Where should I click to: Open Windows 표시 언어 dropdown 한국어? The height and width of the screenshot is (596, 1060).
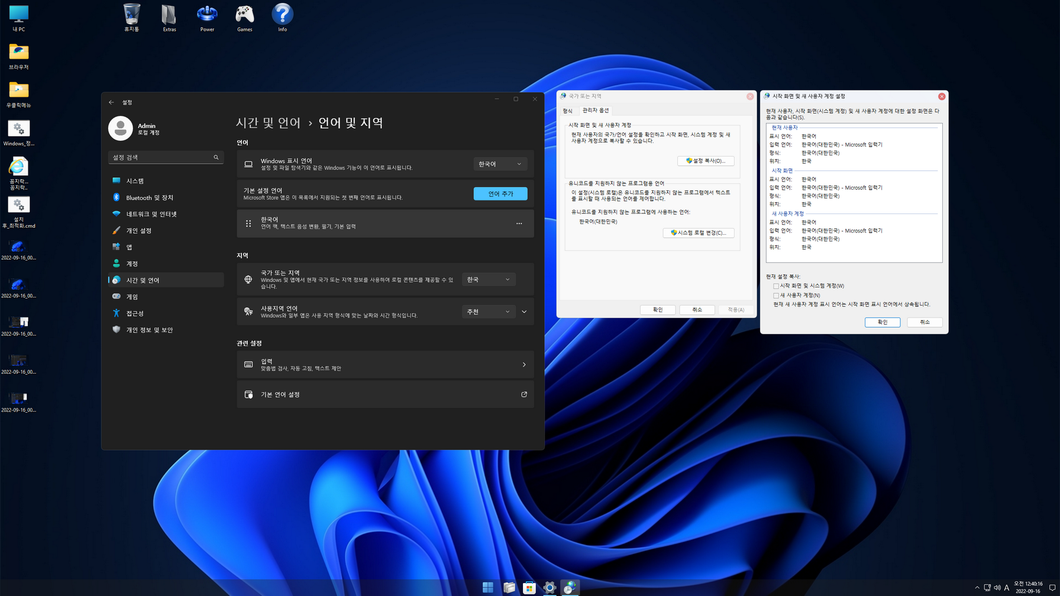coord(500,164)
